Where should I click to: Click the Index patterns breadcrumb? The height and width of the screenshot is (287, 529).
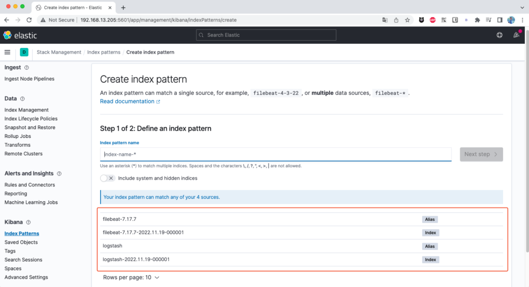[103, 52]
